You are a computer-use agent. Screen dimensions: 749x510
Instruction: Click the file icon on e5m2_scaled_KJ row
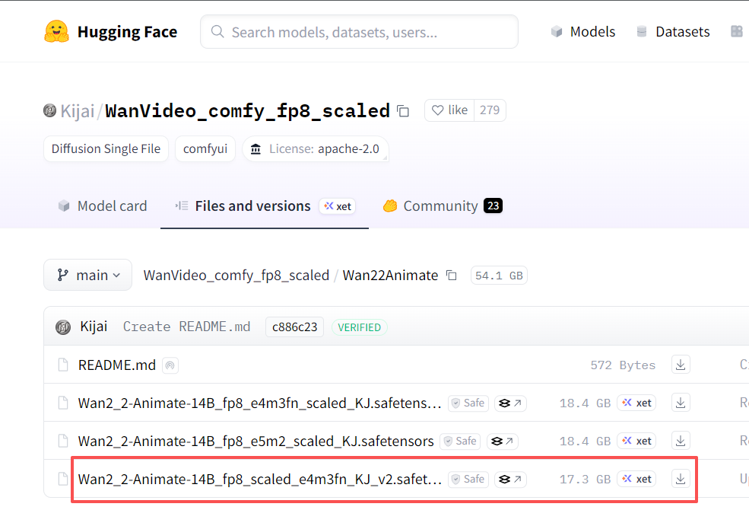pyautogui.click(x=63, y=441)
